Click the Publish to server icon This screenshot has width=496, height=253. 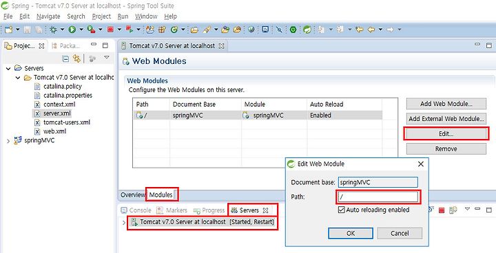453,210
